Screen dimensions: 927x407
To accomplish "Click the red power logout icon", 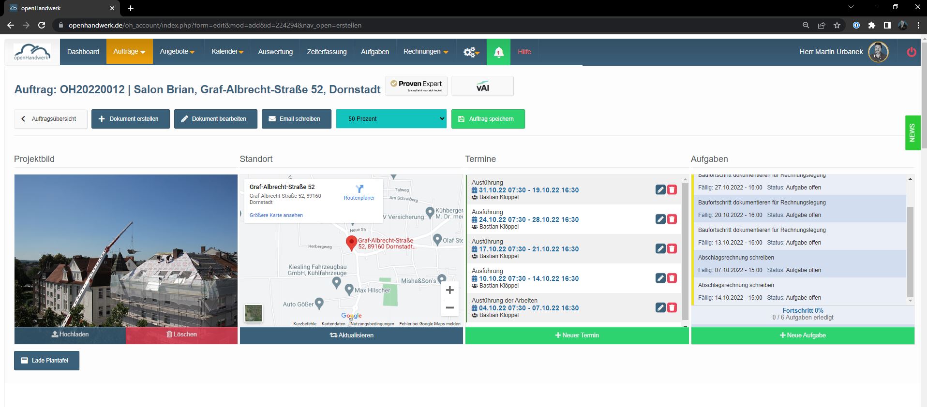I will click(912, 52).
